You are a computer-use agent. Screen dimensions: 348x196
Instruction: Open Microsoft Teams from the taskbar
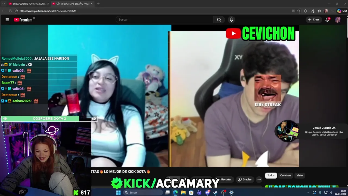pos(199,192)
